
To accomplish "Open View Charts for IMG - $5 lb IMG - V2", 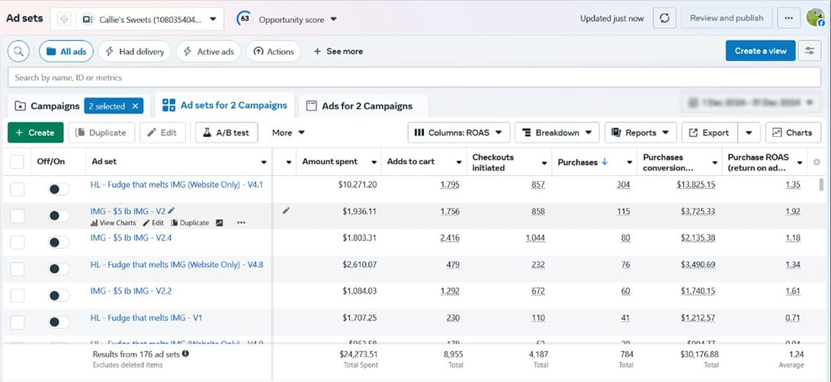I will tap(113, 223).
